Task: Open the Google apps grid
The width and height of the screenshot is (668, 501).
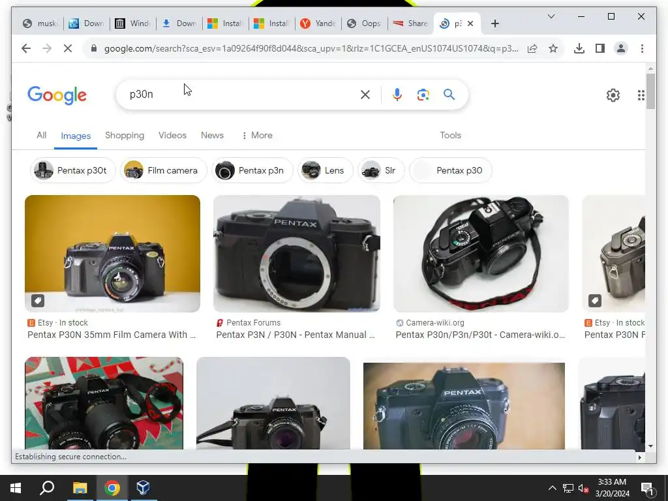Action: (x=641, y=95)
